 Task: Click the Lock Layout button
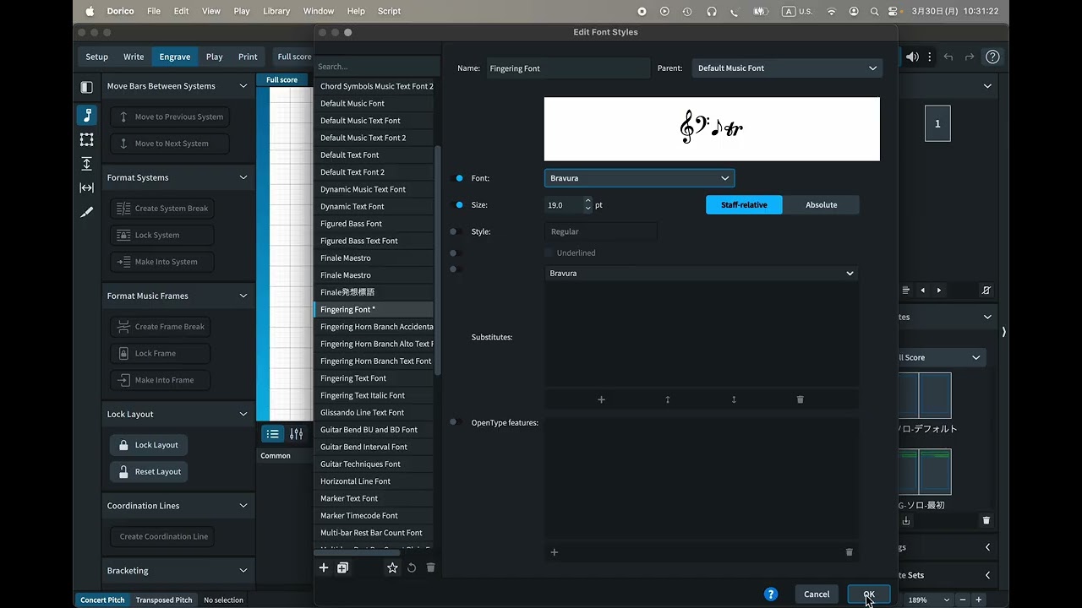tap(149, 445)
